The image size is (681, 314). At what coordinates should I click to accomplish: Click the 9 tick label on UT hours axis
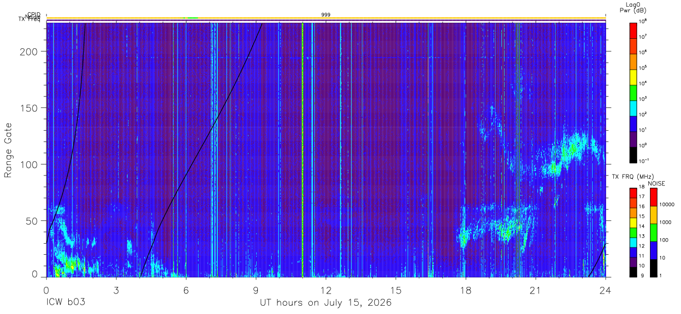coord(256,290)
